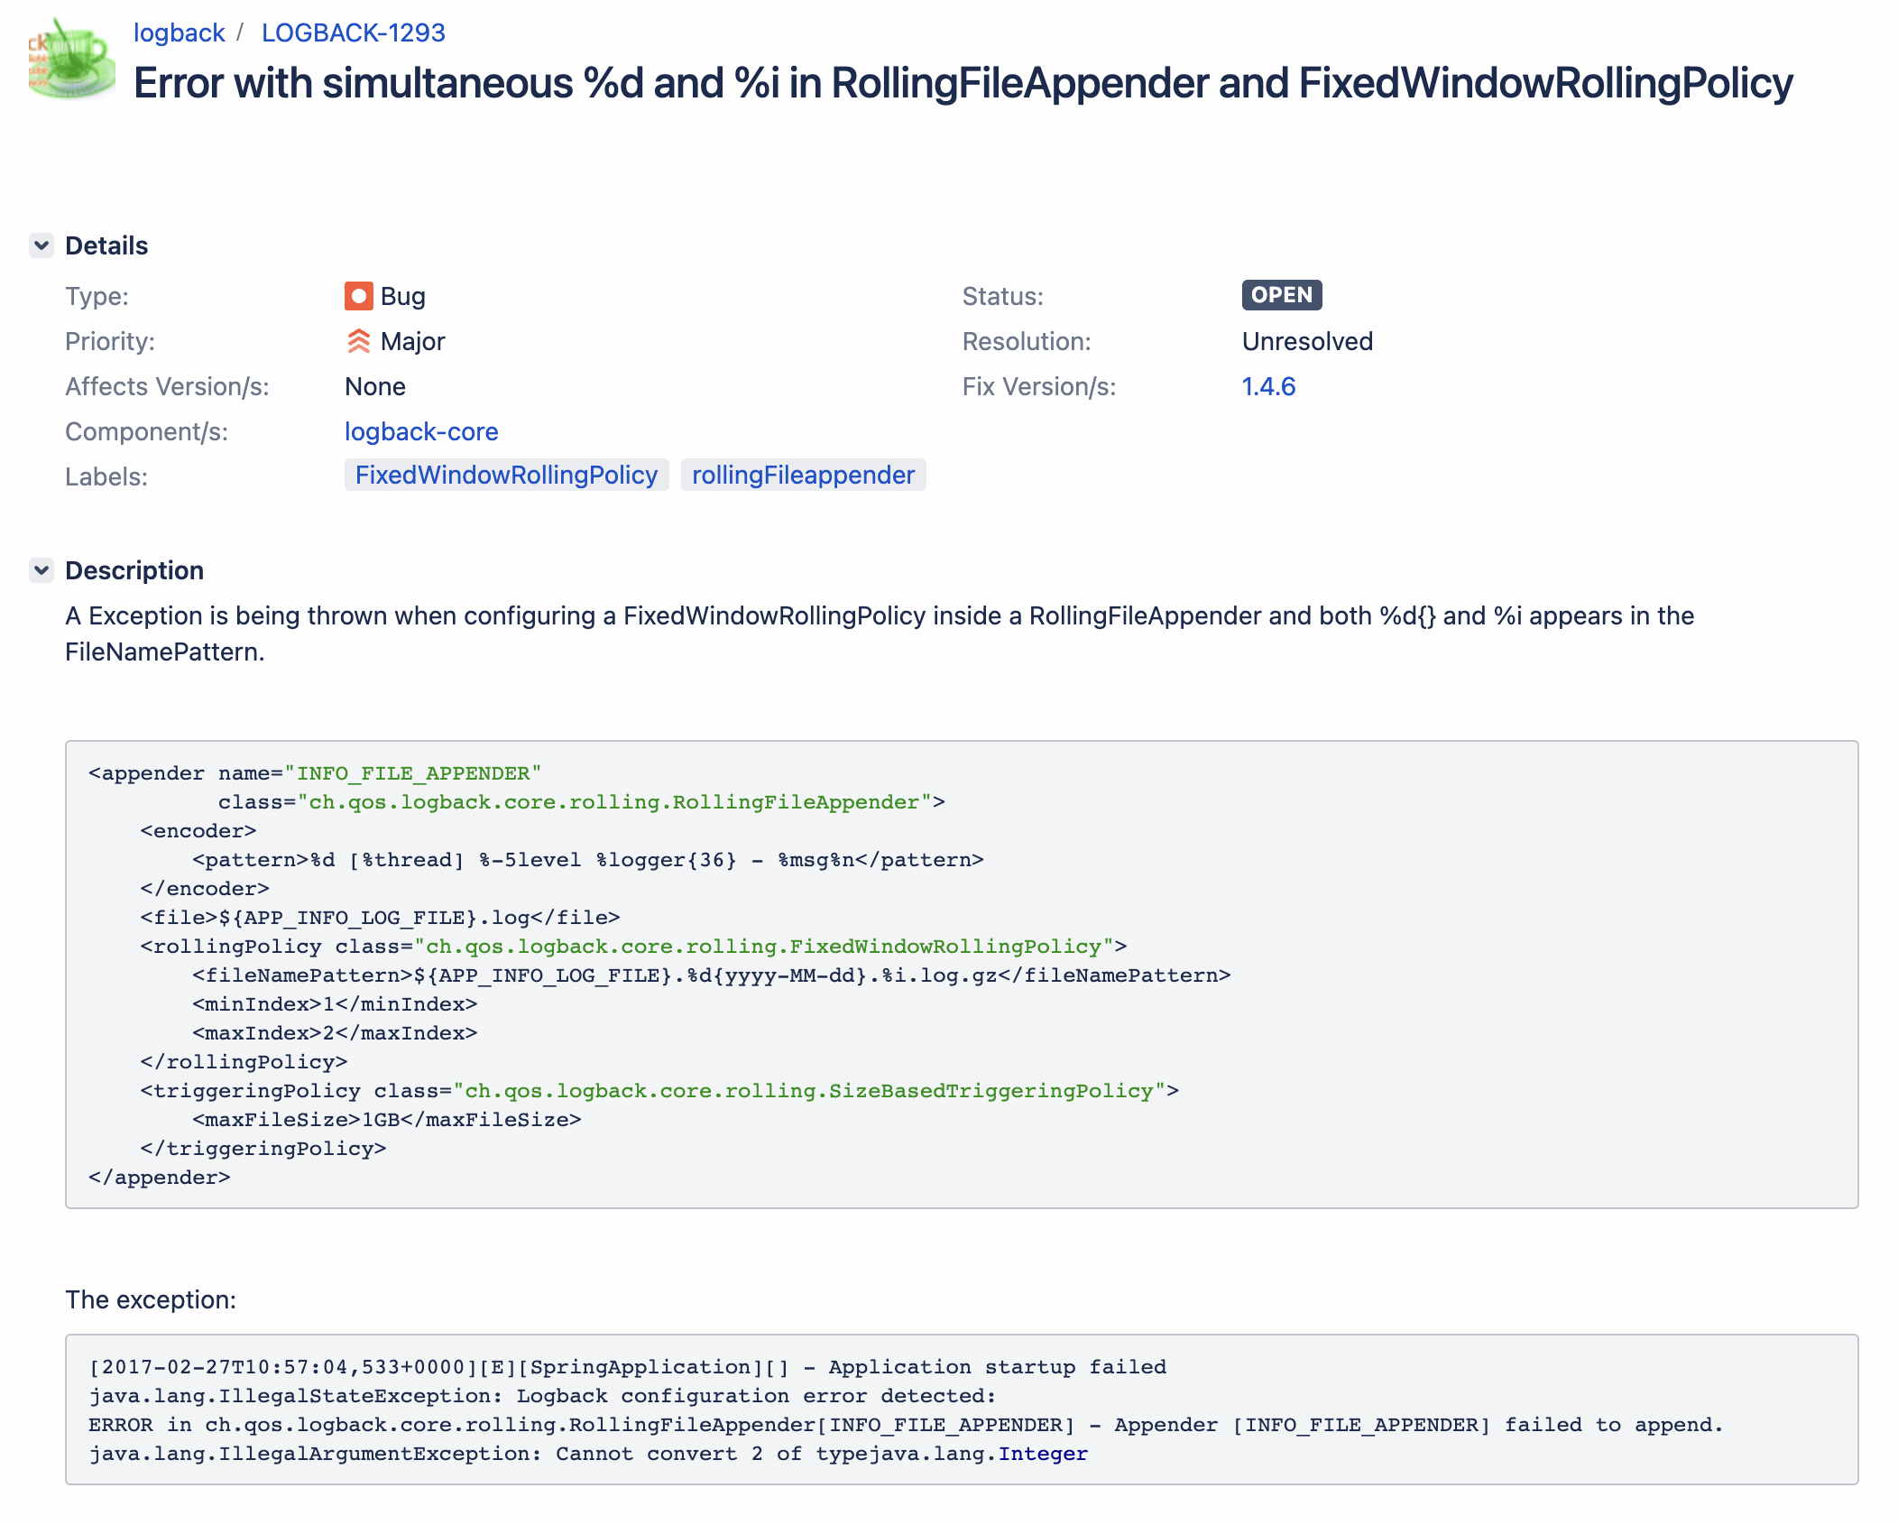Click the Affects Version None value

click(x=375, y=386)
